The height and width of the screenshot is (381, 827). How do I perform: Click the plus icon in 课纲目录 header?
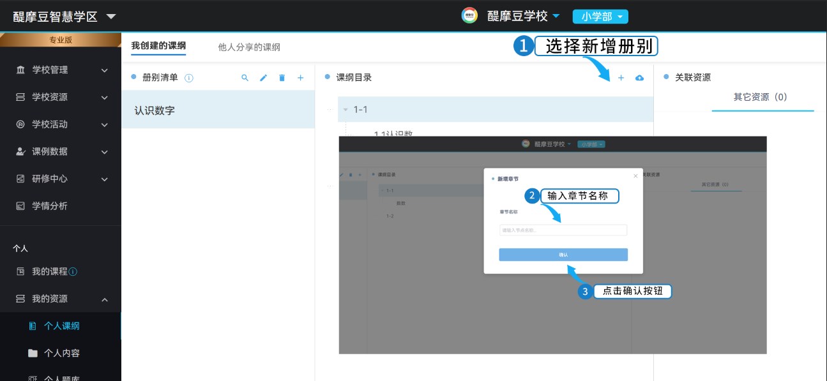(621, 78)
